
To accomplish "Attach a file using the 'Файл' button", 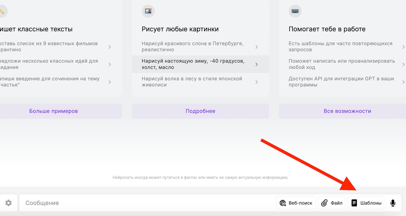I will tap(332, 203).
